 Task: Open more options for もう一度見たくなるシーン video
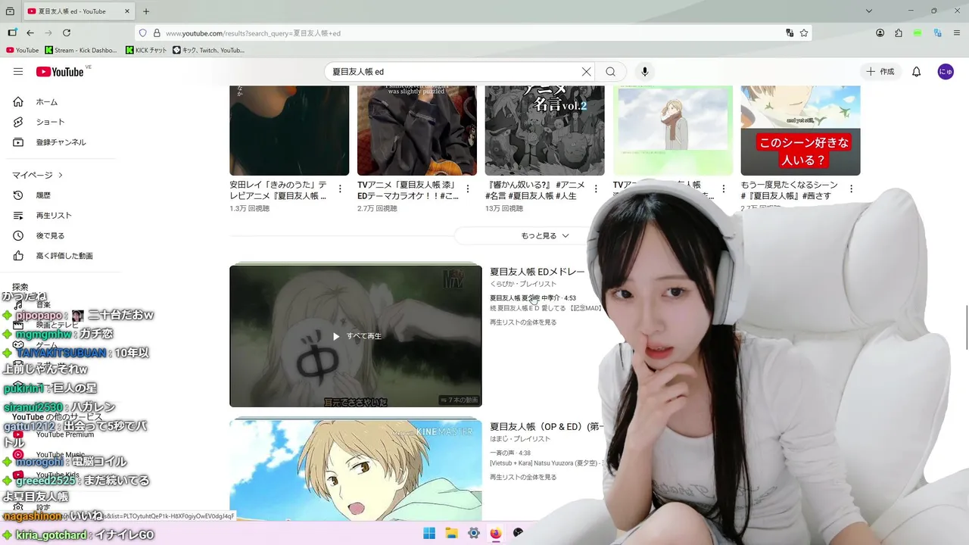click(x=851, y=188)
